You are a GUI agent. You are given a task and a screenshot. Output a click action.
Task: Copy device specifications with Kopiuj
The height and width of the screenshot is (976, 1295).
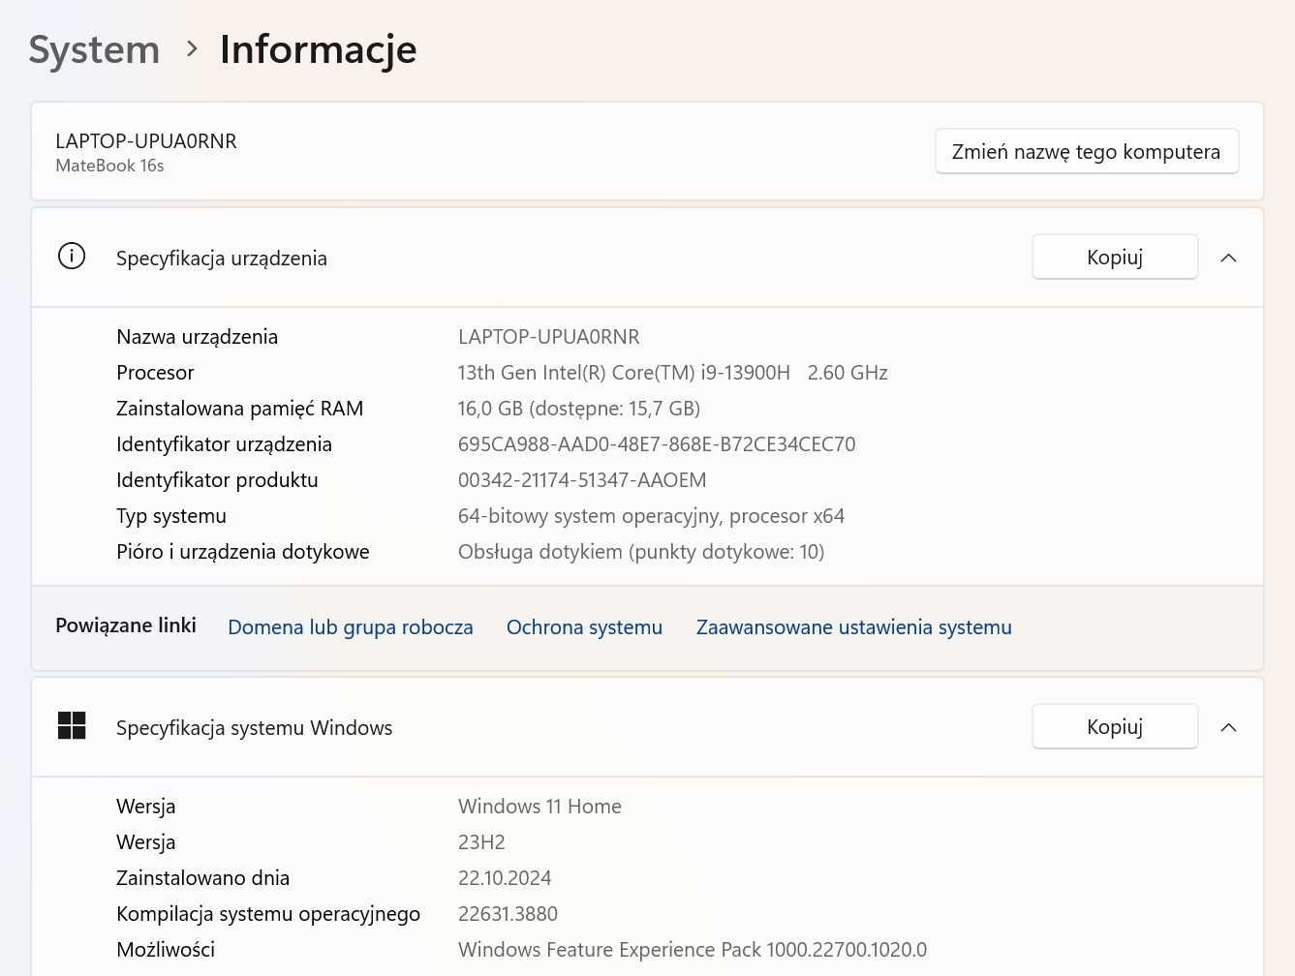click(1115, 258)
